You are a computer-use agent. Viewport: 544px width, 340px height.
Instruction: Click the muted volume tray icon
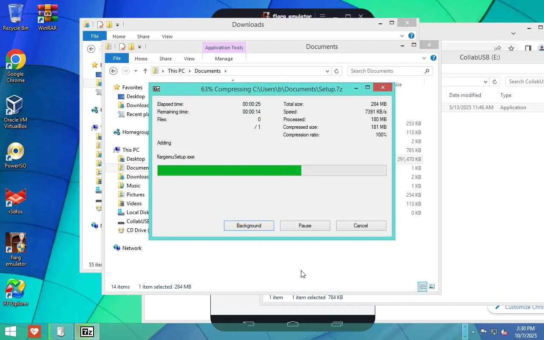tap(504, 332)
